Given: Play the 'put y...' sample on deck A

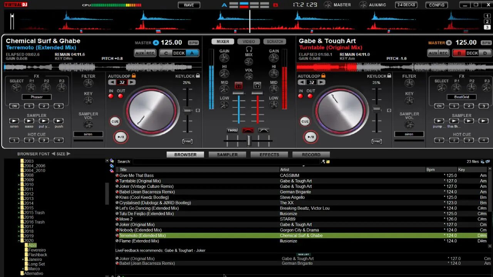Looking at the screenshot, I should (44, 121).
